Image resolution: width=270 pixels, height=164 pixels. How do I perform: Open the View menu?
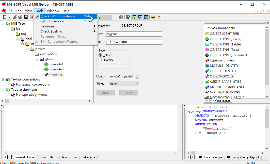pos(28,11)
